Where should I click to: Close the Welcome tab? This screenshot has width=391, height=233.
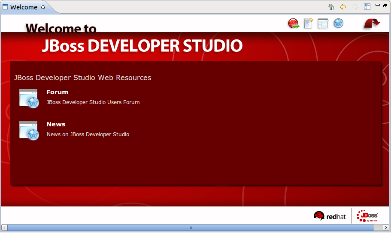point(43,7)
